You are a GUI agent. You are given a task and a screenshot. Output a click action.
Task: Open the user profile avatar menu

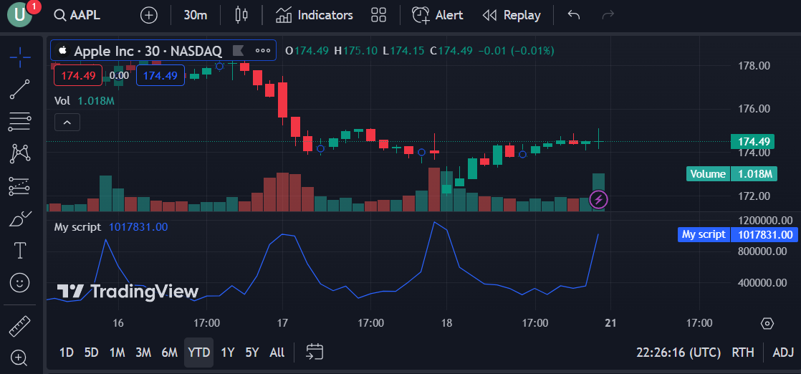click(x=19, y=15)
